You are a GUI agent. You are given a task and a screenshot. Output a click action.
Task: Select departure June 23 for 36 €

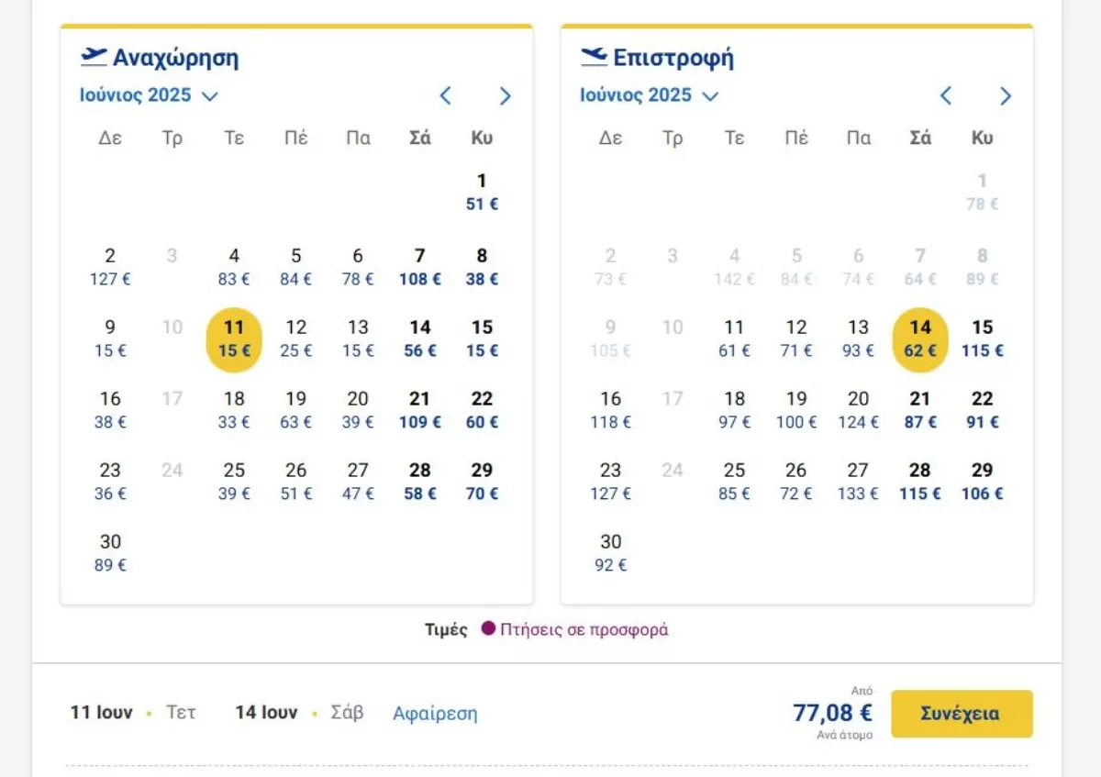point(110,482)
